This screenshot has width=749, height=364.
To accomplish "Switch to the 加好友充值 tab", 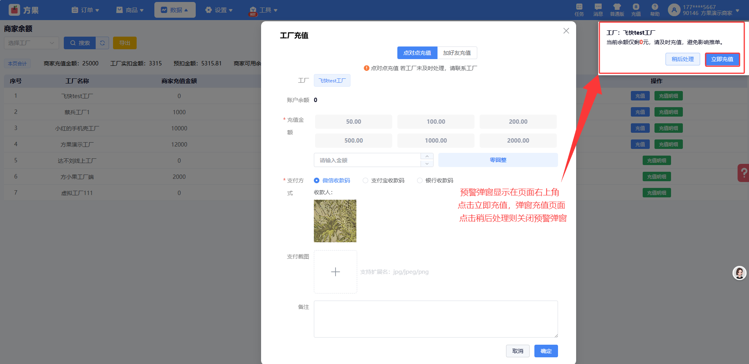I will [x=457, y=53].
